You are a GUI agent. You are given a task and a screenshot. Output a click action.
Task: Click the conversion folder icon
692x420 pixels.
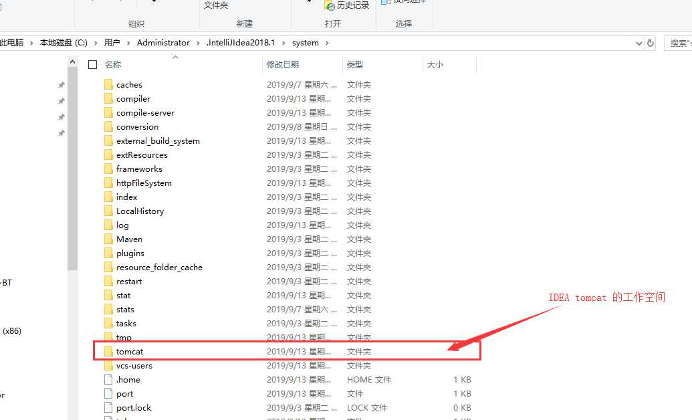tap(108, 127)
